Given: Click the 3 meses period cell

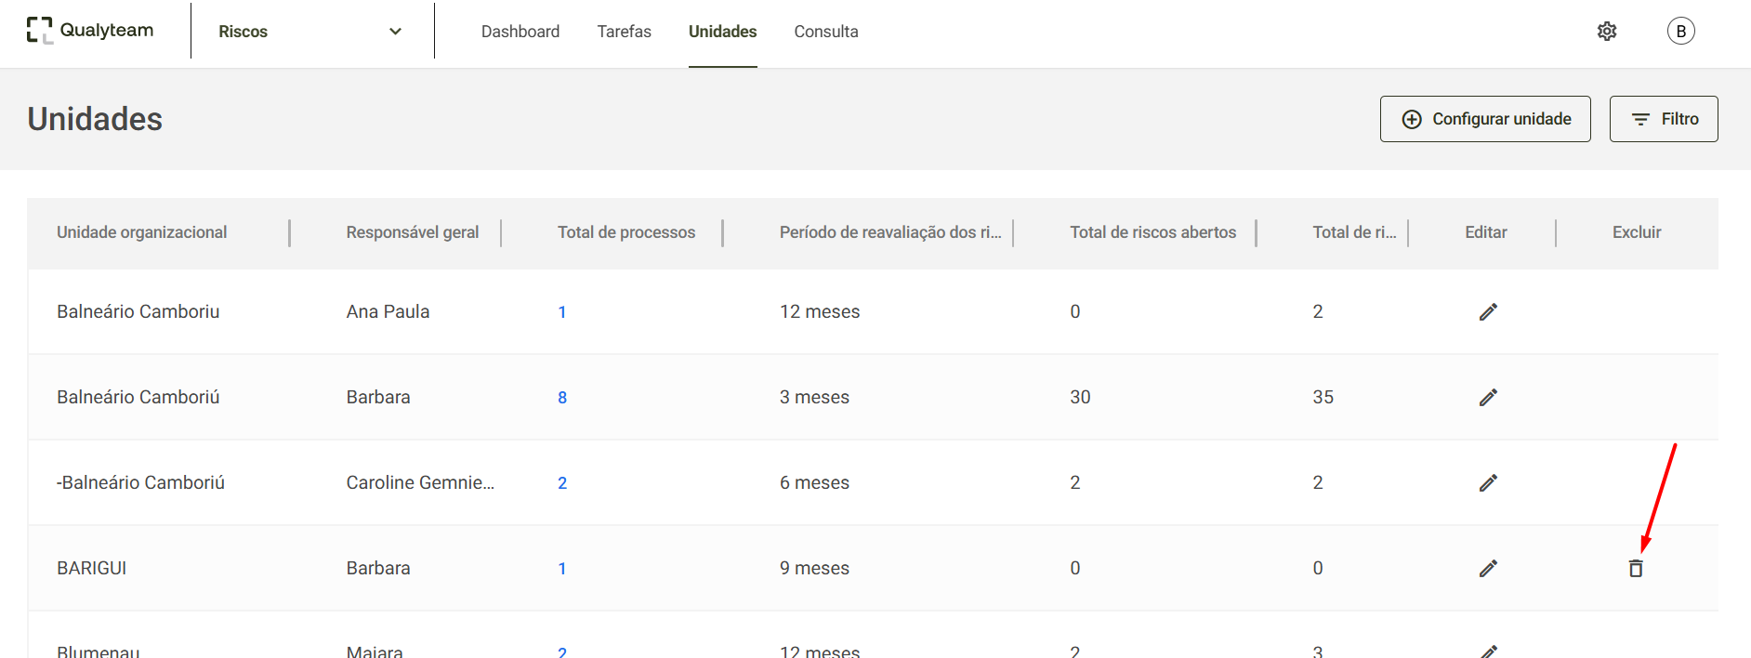Looking at the screenshot, I should click(814, 397).
